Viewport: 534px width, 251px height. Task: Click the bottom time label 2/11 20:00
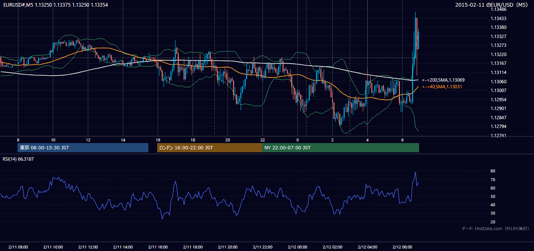pos(227,247)
